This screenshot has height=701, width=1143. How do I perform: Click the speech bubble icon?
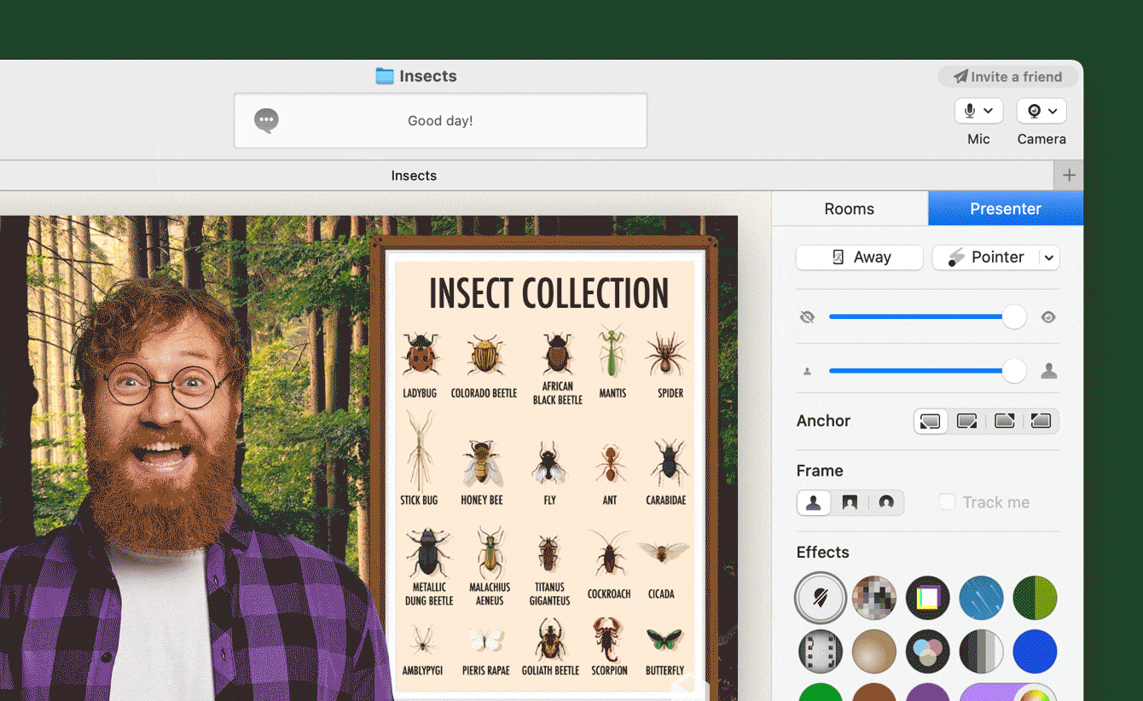(266, 121)
